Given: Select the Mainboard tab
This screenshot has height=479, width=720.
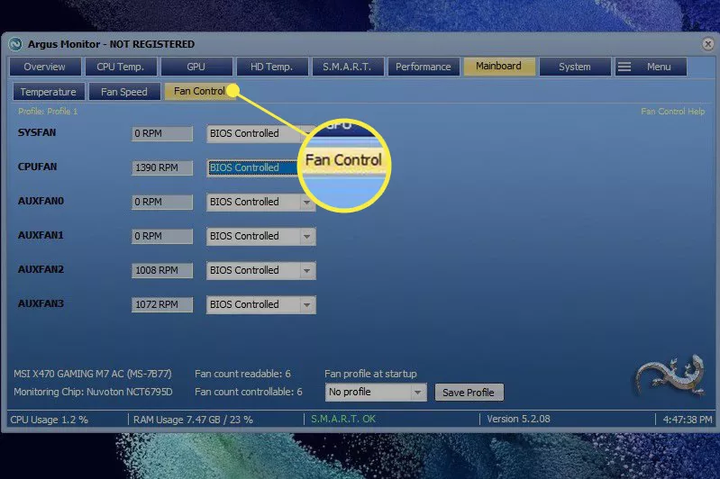Looking at the screenshot, I should [x=499, y=67].
